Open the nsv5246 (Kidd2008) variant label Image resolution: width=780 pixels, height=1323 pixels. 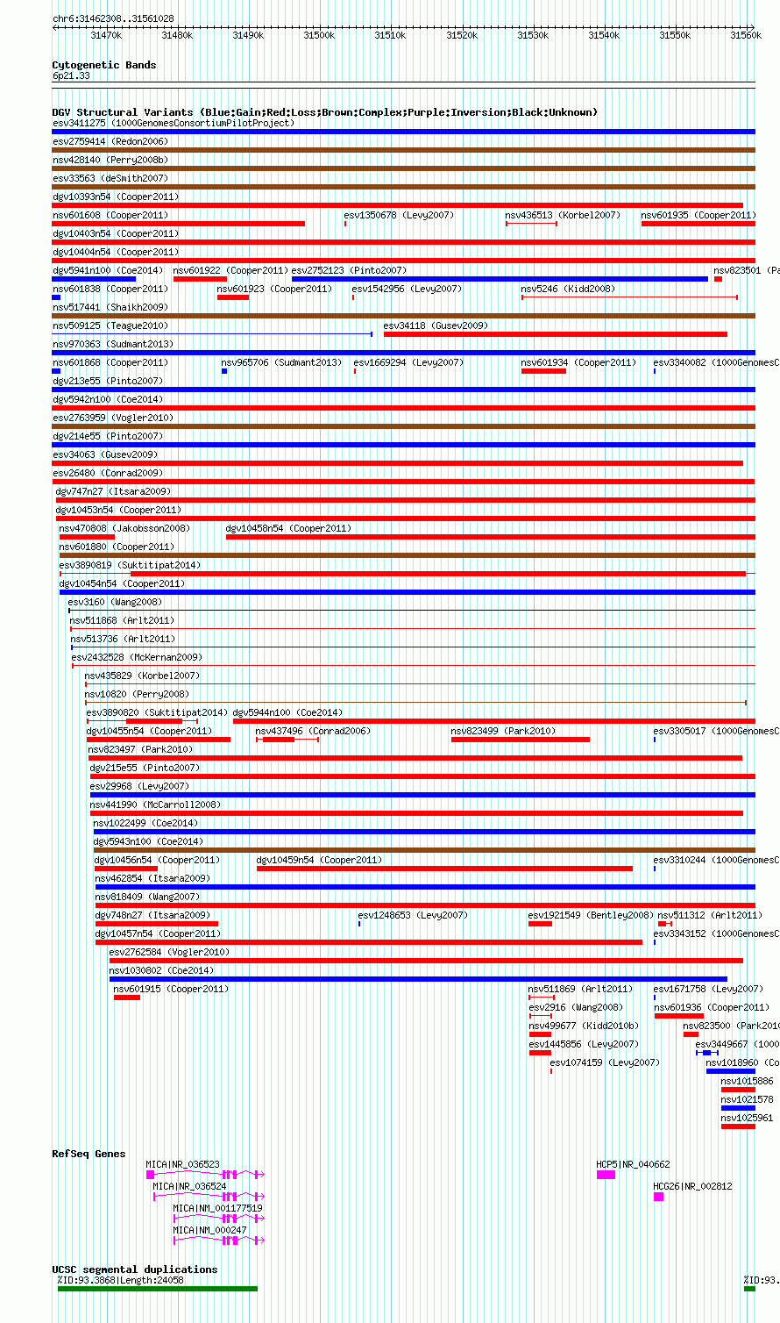point(568,289)
